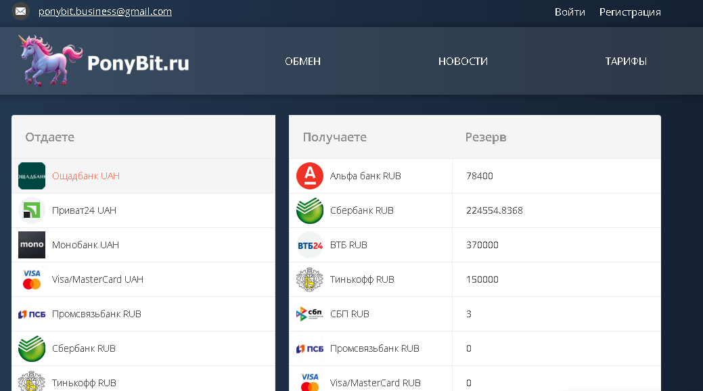Select Сбербанк RUB in Отдаете list
The width and height of the screenshot is (703, 391).
pos(143,348)
